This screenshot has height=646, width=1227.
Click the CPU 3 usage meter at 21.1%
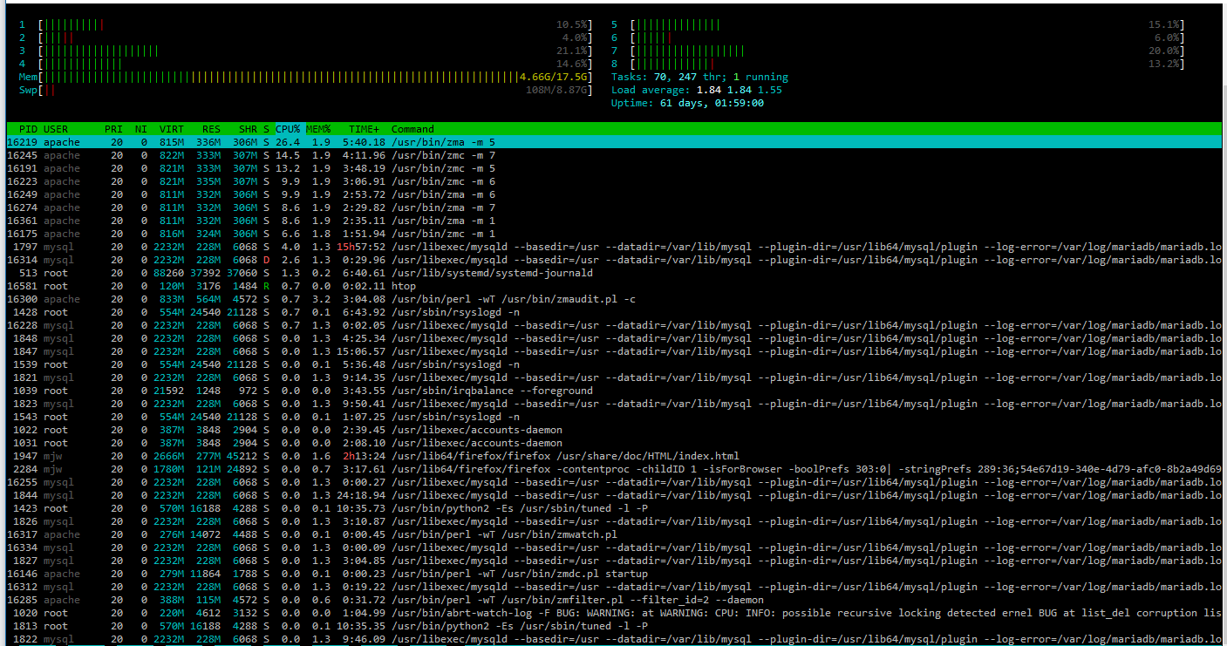(x=305, y=51)
